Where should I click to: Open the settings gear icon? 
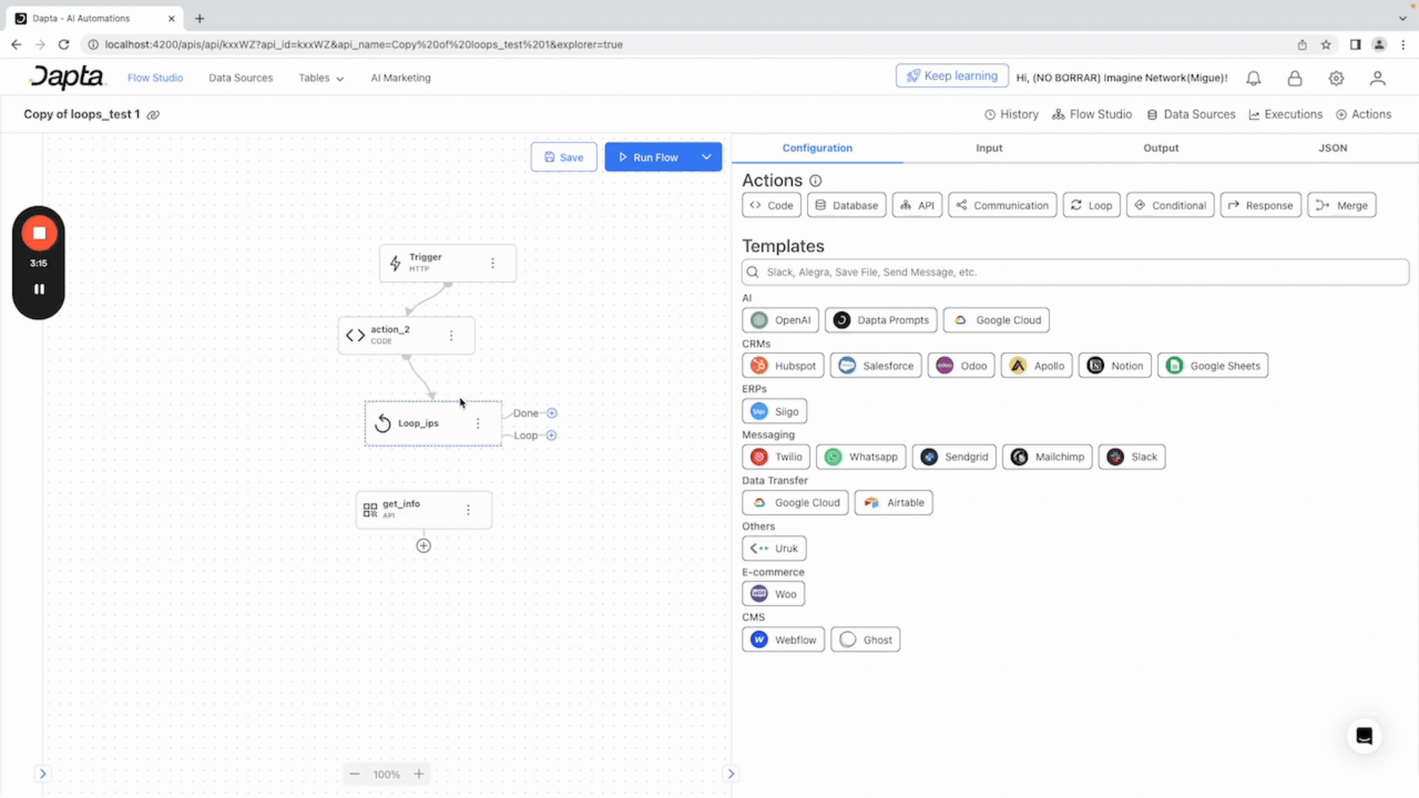click(1336, 78)
